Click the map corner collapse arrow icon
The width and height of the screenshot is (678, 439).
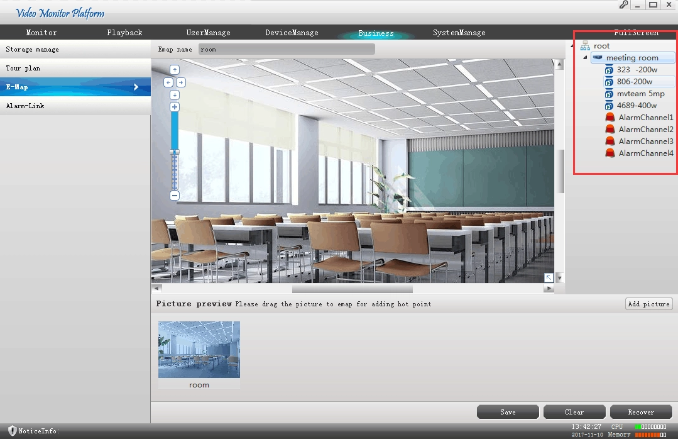(549, 277)
